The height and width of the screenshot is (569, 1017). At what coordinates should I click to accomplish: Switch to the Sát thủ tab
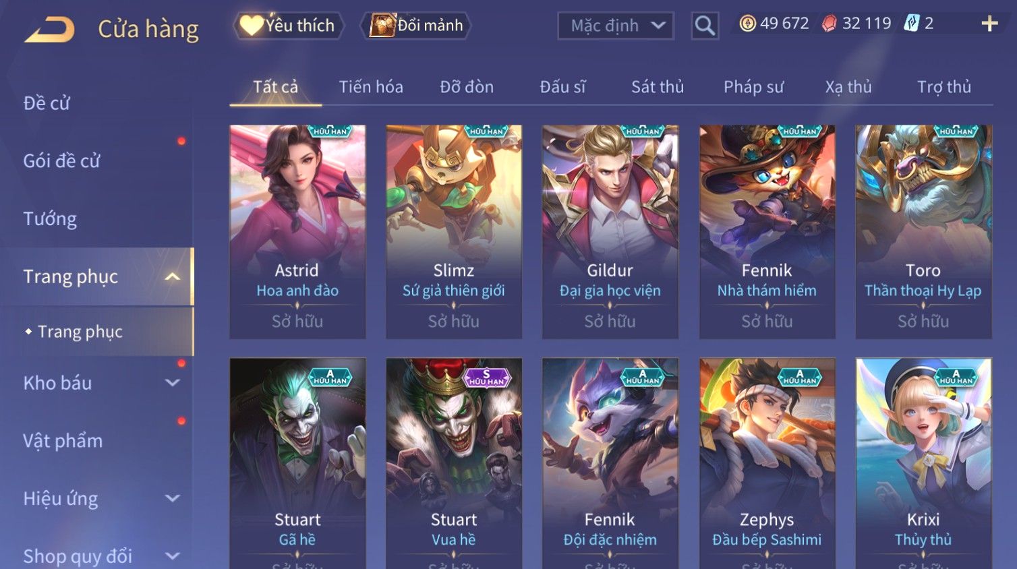point(658,87)
